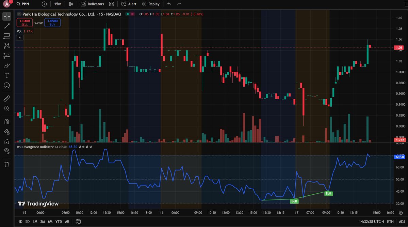408x227 pixels.
Task: Click the Park Ha Biological Technology title
Action: point(59,14)
